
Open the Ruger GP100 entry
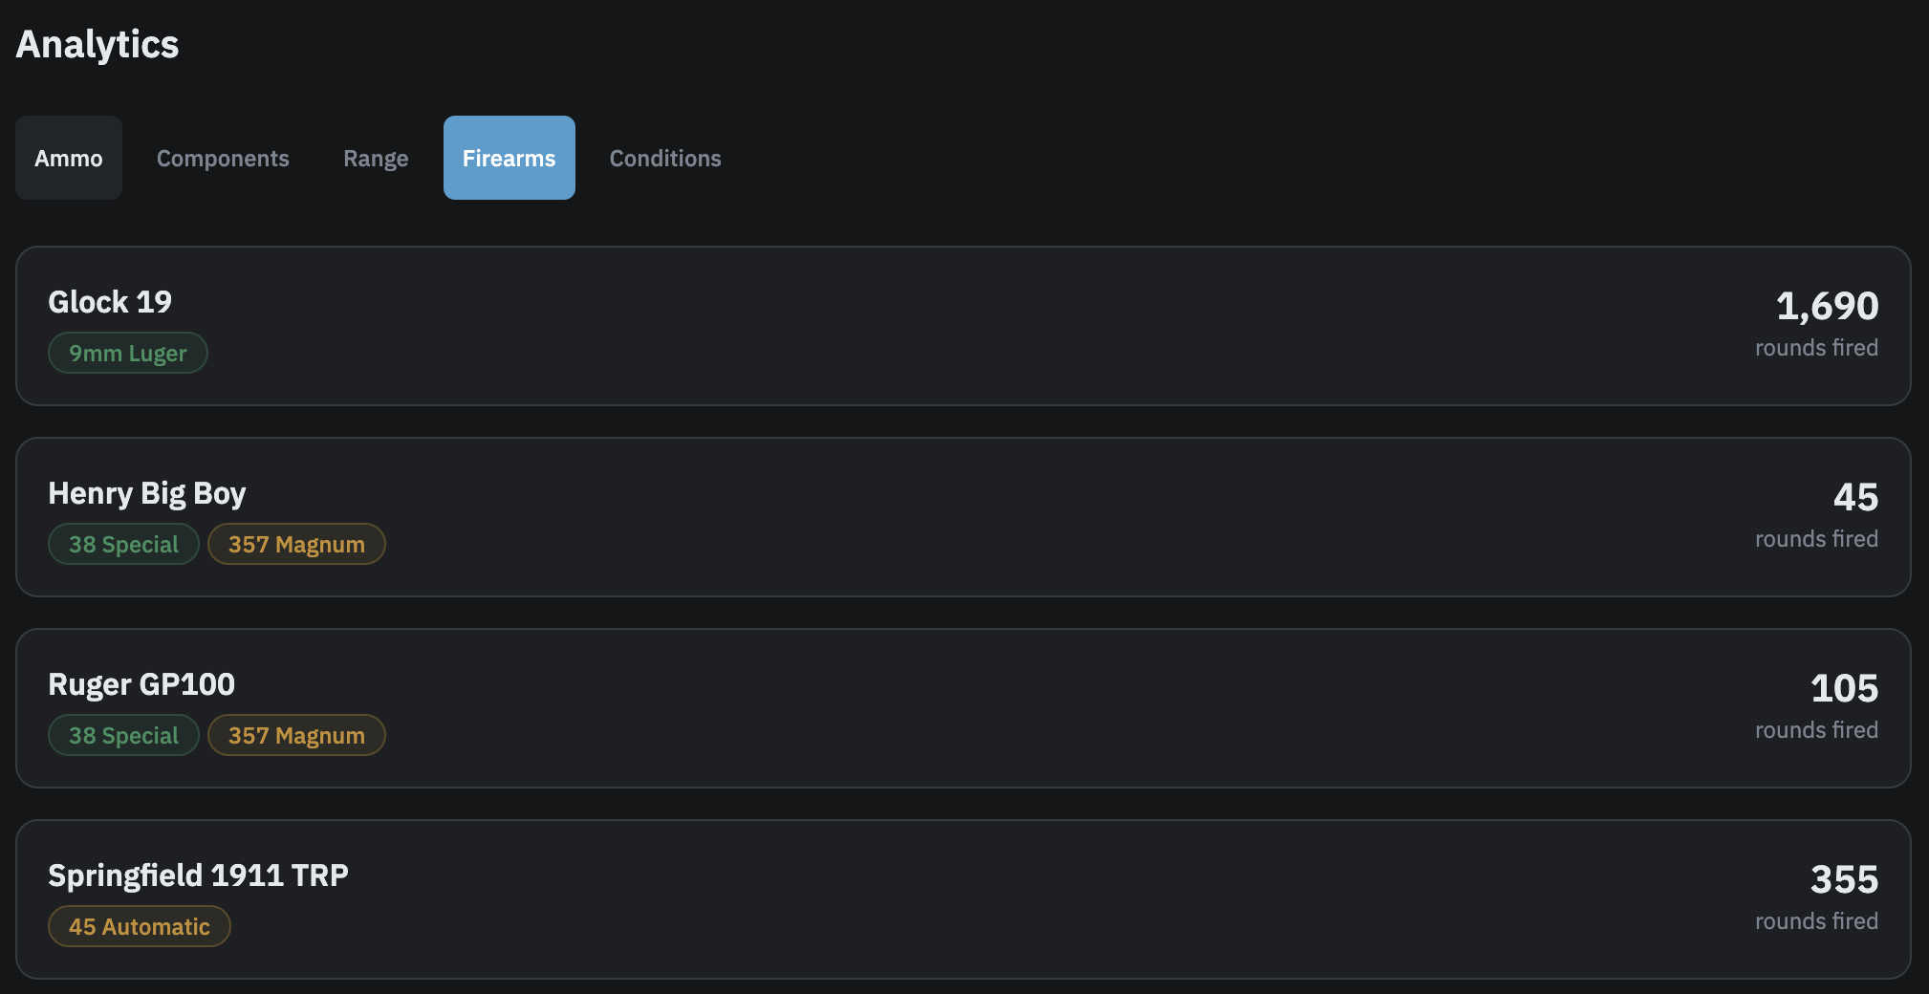coord(964,708)
